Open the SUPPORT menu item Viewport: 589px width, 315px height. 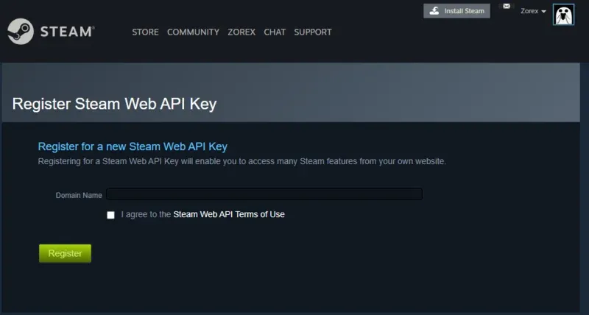pos(313,32)
